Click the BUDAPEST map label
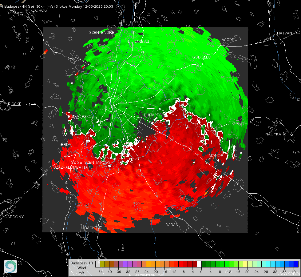 (x=154, y=115)
